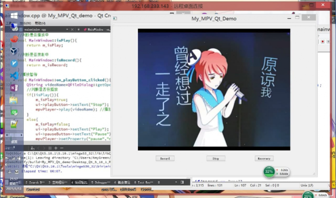
Task: Click the green 25% ball at bottom
Action: tap(308, 196)
